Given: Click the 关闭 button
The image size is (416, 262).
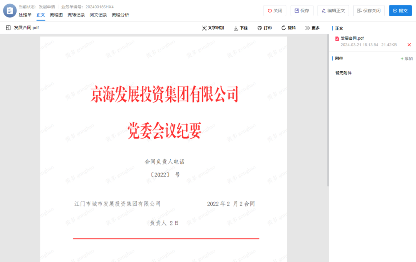Looking at the screenshot, I should (x=275, y=11).
